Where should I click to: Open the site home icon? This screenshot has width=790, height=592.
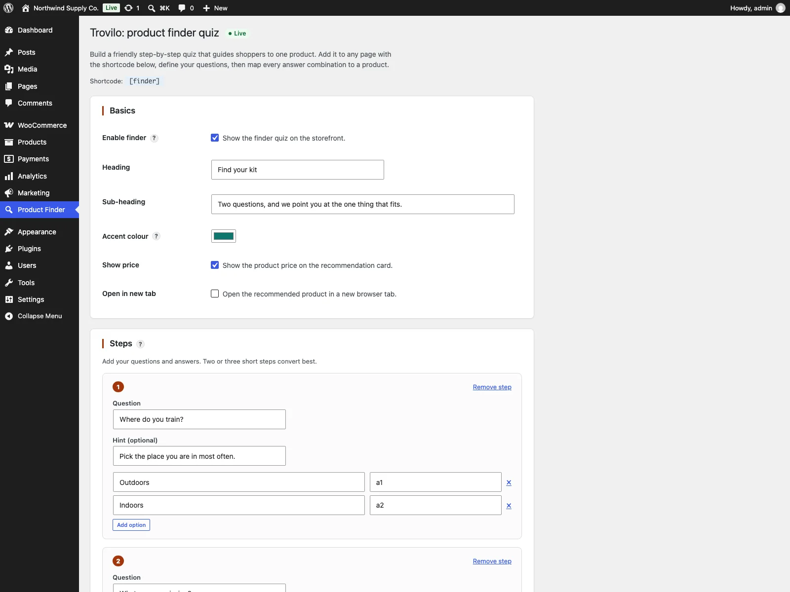click(26, 8)
